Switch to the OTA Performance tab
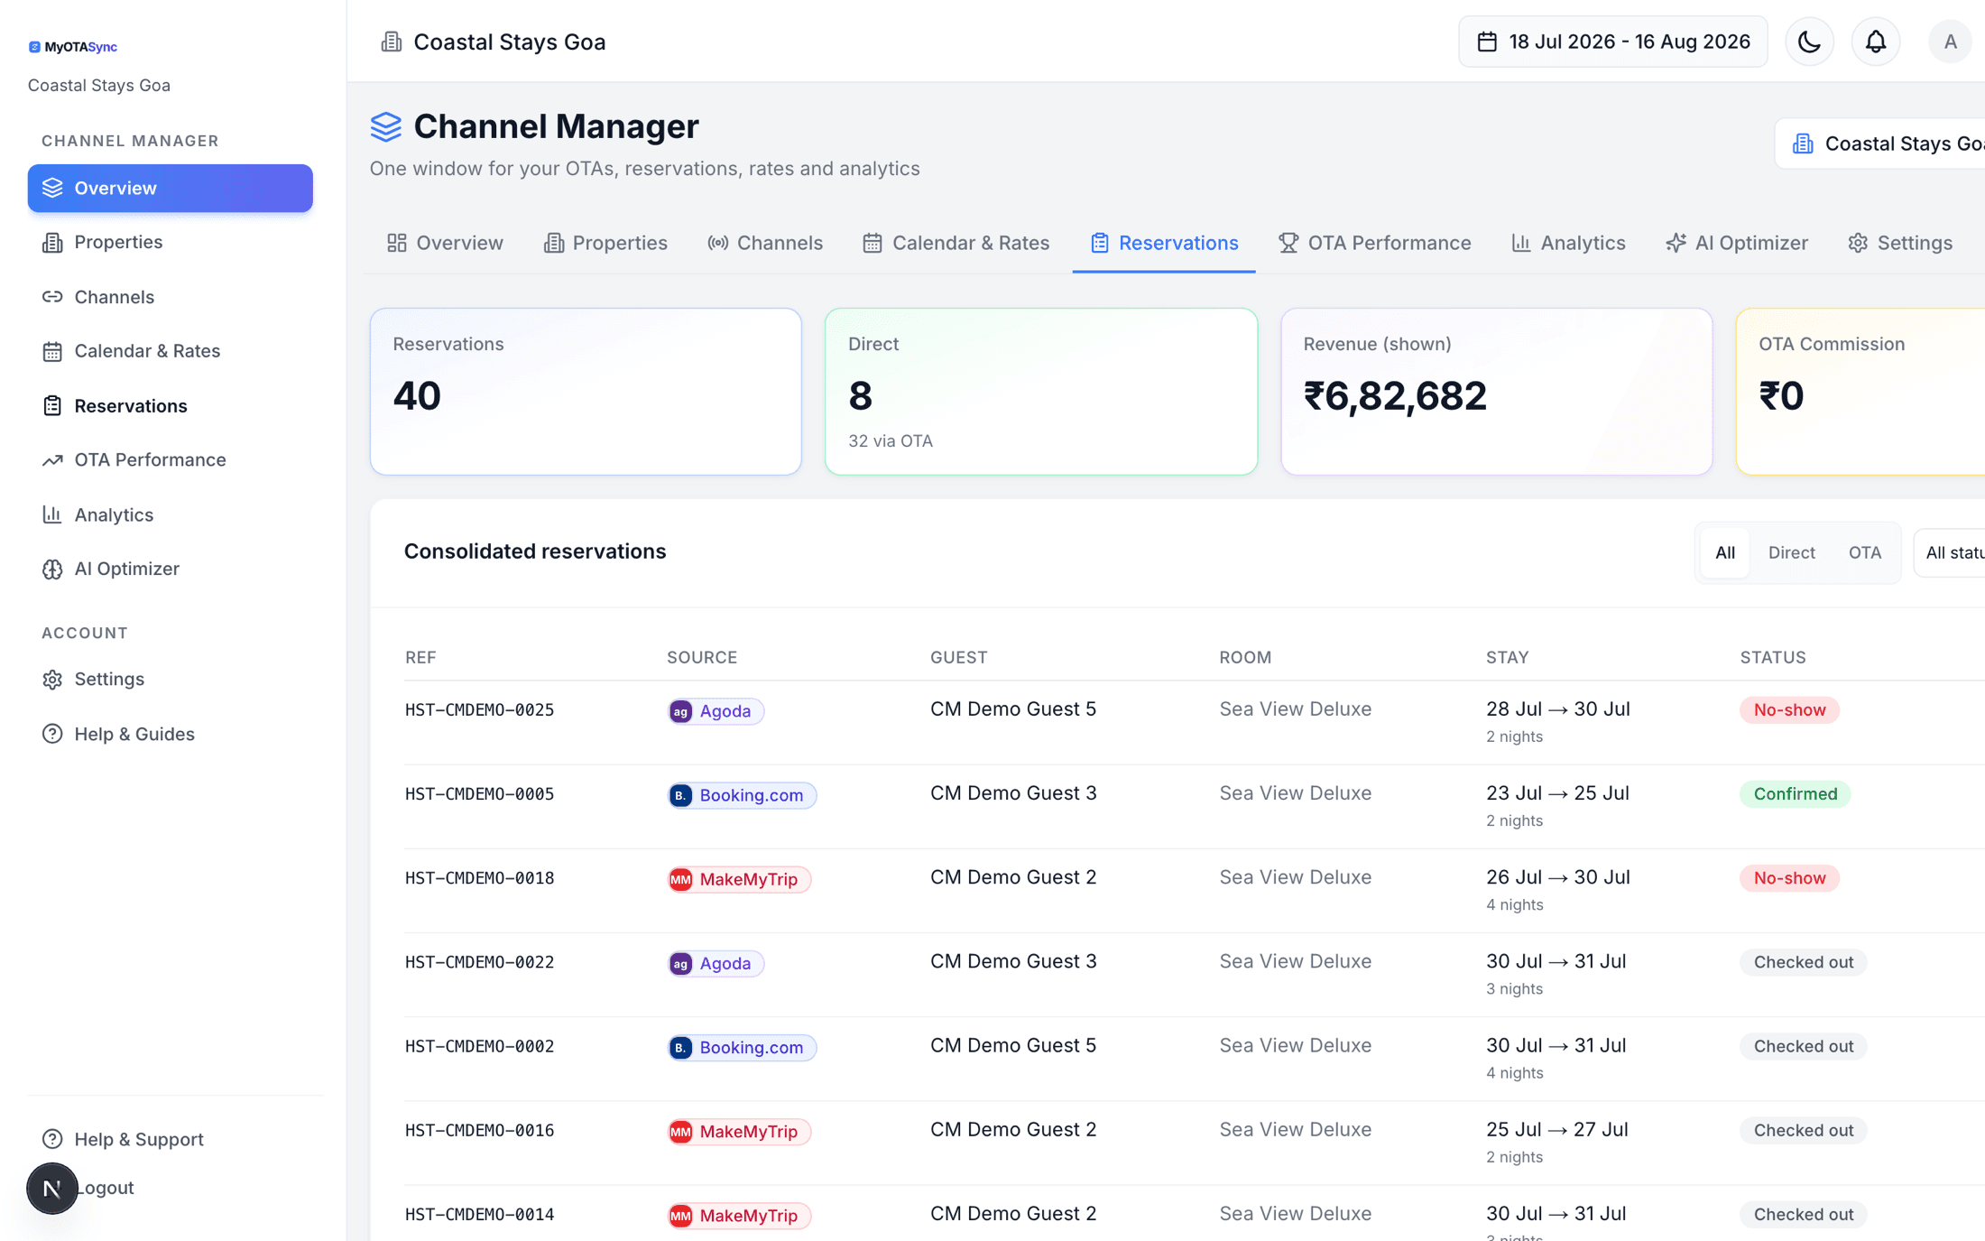This screenshot has width=1985, height=1241. coord(1375,243)
